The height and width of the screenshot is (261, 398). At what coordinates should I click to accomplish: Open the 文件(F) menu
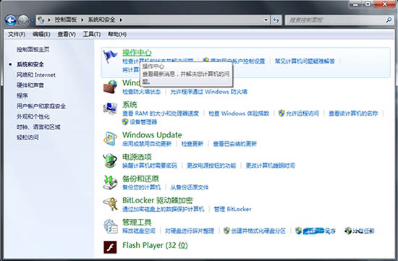17,34
